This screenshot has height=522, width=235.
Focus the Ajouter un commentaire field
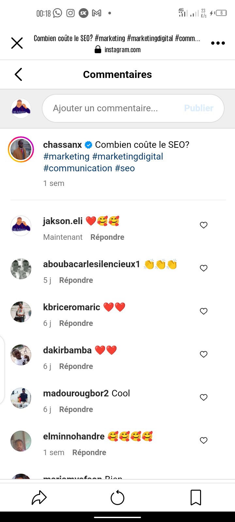click(x=111, y=108)
